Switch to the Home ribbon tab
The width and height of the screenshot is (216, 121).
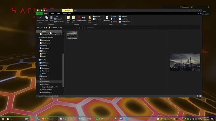[46, 13]
